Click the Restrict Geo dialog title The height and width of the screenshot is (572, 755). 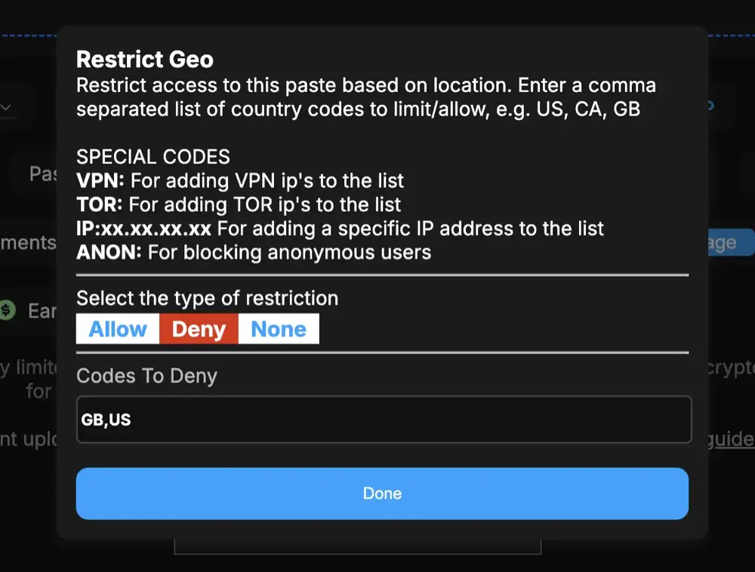click(144, 59)
